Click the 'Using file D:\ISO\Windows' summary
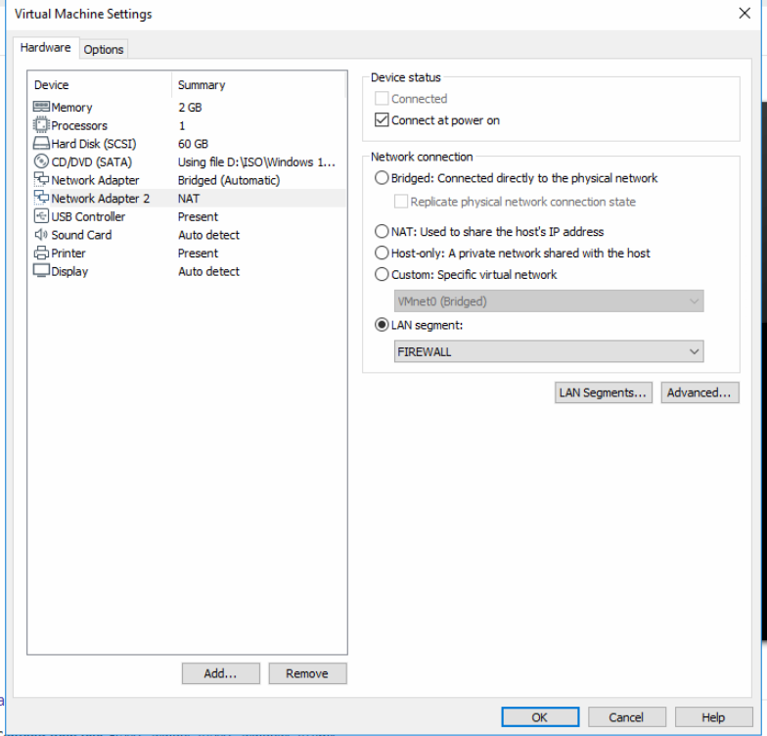The width and height of the screenshot is (767, 736). pos(256,162)
